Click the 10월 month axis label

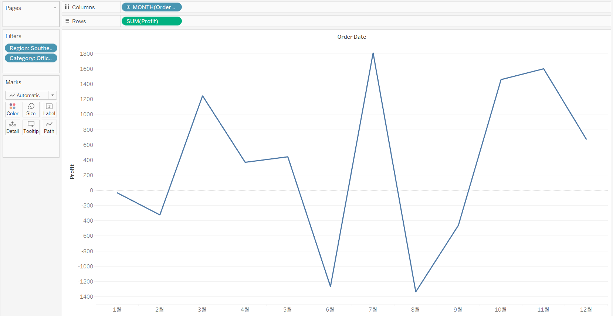[501, 310]
